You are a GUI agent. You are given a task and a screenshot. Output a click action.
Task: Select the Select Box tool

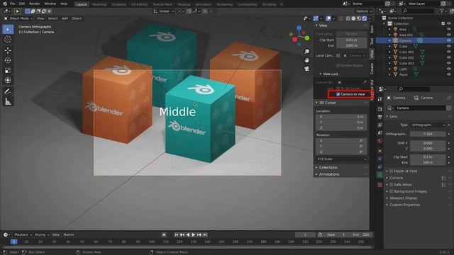8,30
